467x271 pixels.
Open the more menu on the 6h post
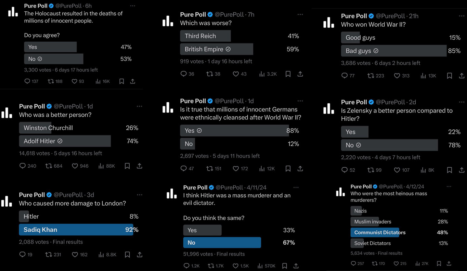tap(133, 6)
